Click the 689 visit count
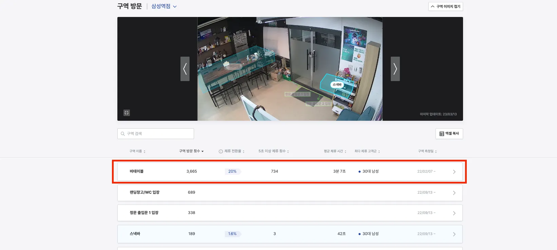Image resolution: width=557 pixels, height=250 pixels. (x=192, y=192)
